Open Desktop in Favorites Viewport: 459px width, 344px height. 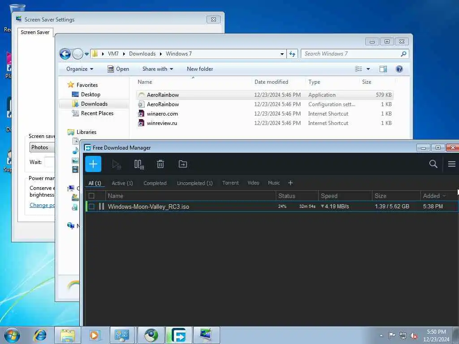[x=91, y=95]
